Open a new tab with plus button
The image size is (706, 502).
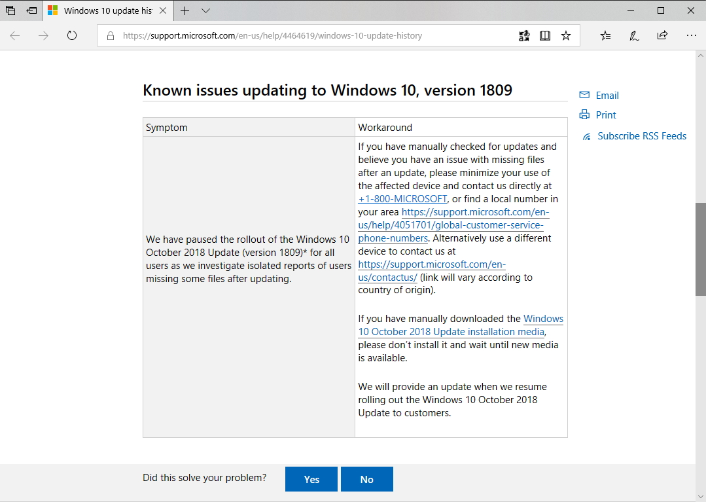(x=185, y=10)
